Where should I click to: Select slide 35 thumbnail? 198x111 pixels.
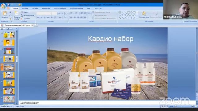coord(9,75)
